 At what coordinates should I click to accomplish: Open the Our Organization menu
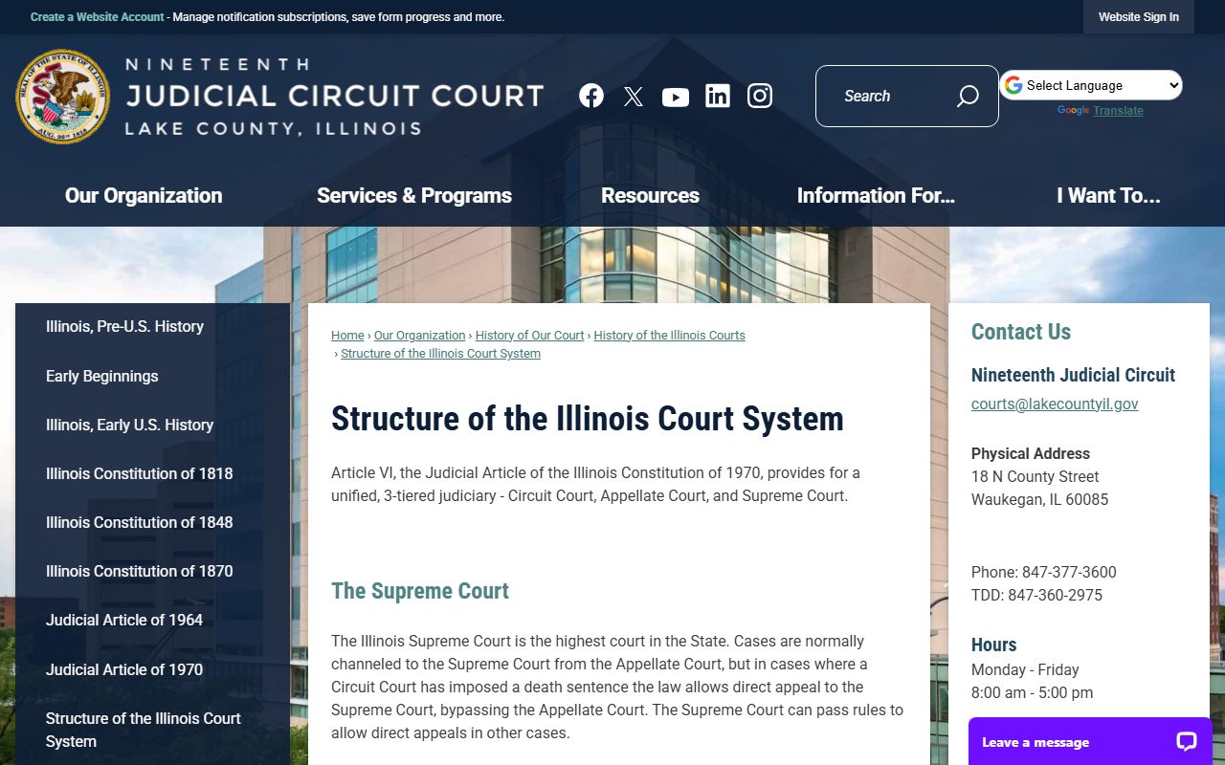(144, 195)
